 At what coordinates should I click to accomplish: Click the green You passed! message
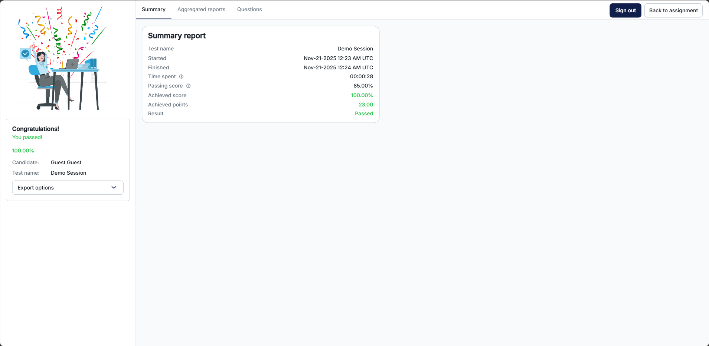coord(27,137)
